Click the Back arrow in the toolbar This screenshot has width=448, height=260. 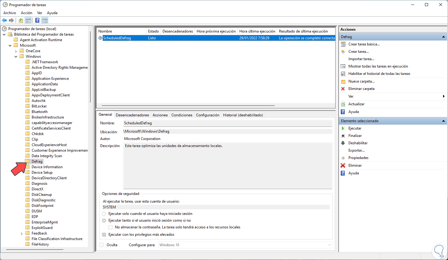click(x=4, y=21)
